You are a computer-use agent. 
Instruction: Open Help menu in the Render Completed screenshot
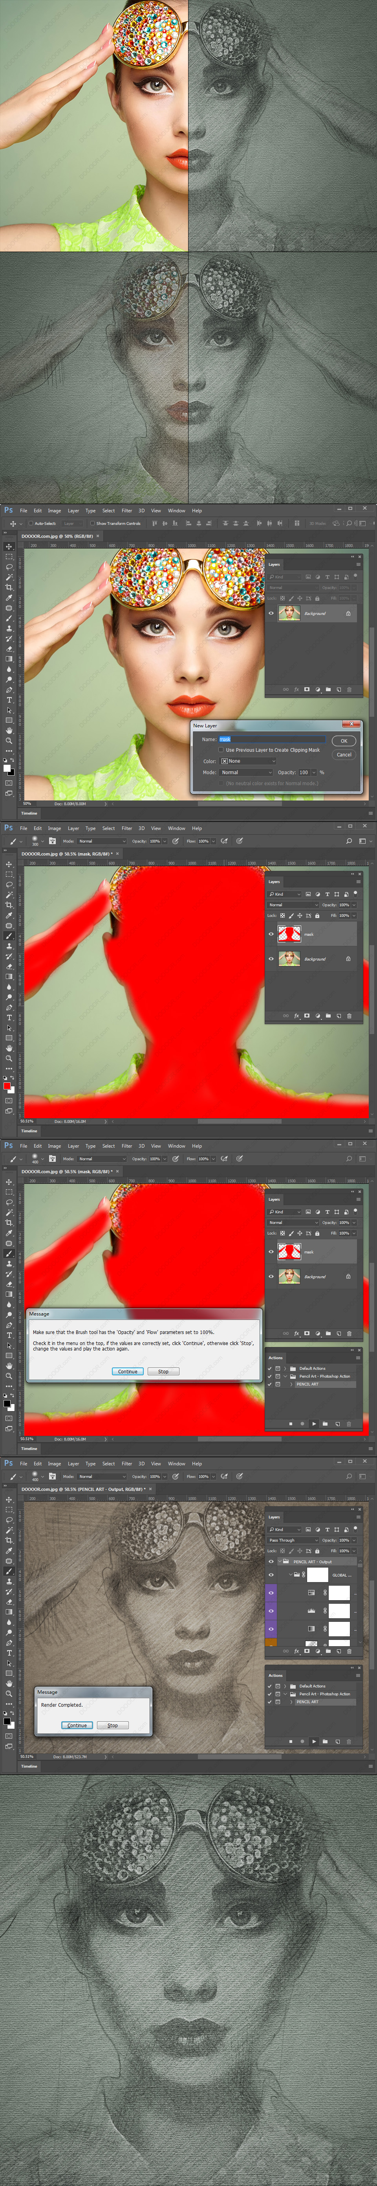[x=196, y=1464]
